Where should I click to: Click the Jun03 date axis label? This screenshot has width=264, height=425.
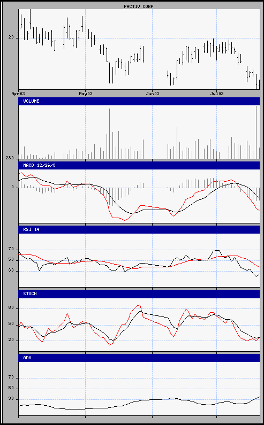[153, 94]
